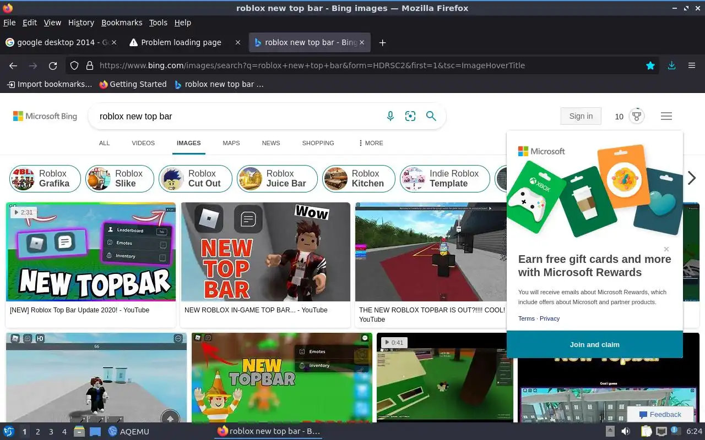Screen dimensions: 705x440
Task: Select the VIDEOS search tab
Action: (143, 143)
